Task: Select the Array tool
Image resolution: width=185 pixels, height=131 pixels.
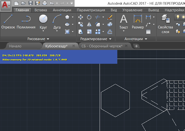Action: [x=98, y=32]
